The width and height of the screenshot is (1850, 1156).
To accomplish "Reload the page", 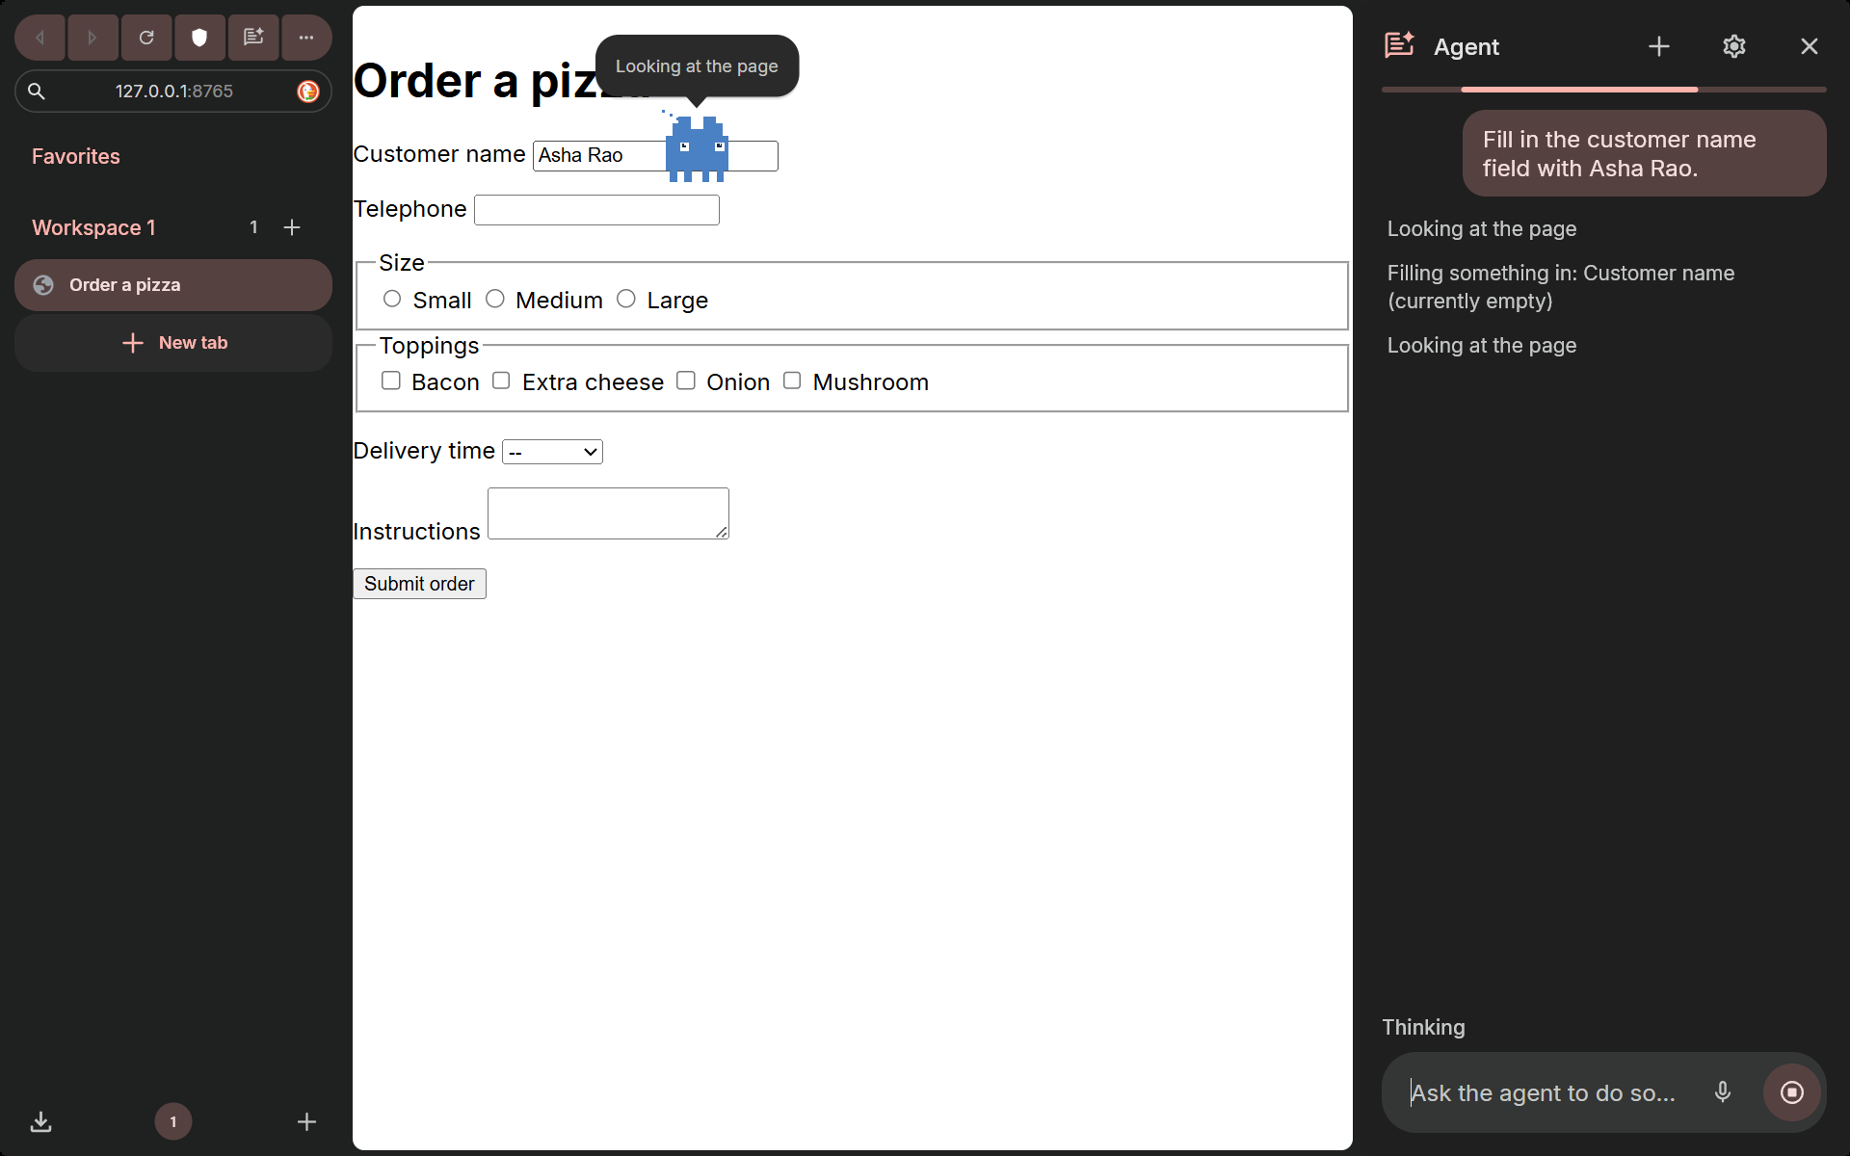I will click(x=146, y=38).
